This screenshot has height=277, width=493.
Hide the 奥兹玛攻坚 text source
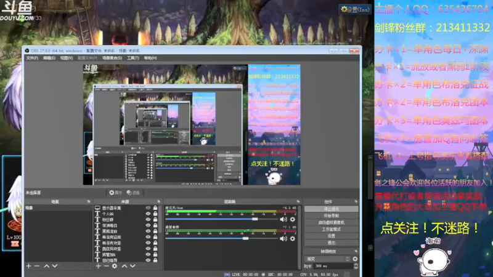pyautogui.click(x=148, y=249)
